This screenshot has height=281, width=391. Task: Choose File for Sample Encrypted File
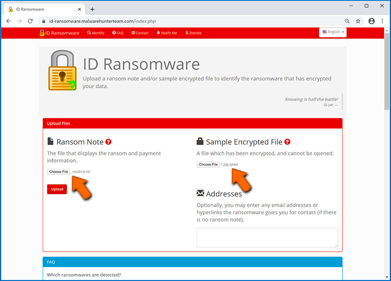click(208, 164)
